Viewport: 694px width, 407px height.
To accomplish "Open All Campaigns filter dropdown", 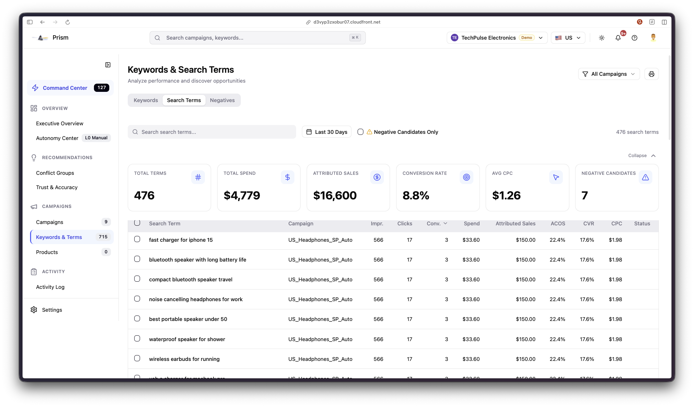I will point(609,74).
